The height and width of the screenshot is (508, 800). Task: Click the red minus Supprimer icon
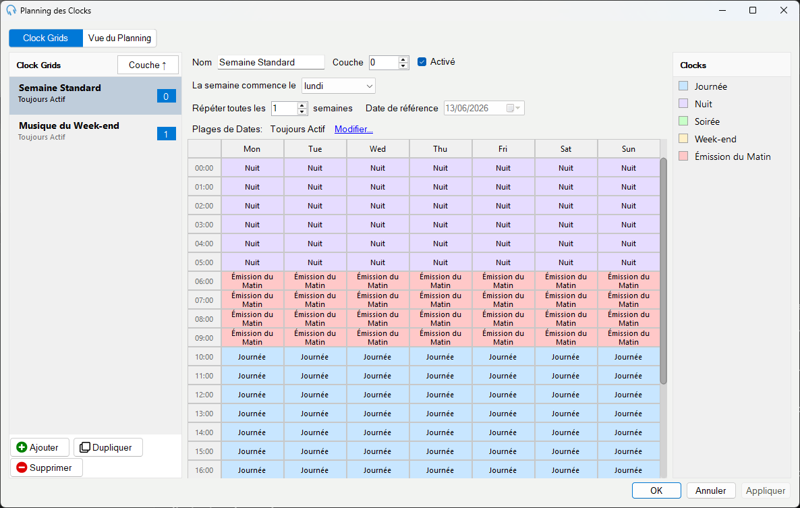click(22, 468)
